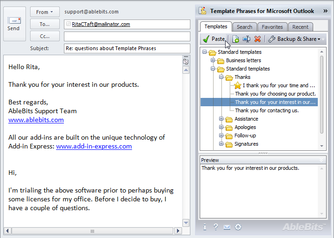The height and width of the screenshot is (238, 334).
Task: Click the envelope contact icon in the footer
Action: point(227,227)
